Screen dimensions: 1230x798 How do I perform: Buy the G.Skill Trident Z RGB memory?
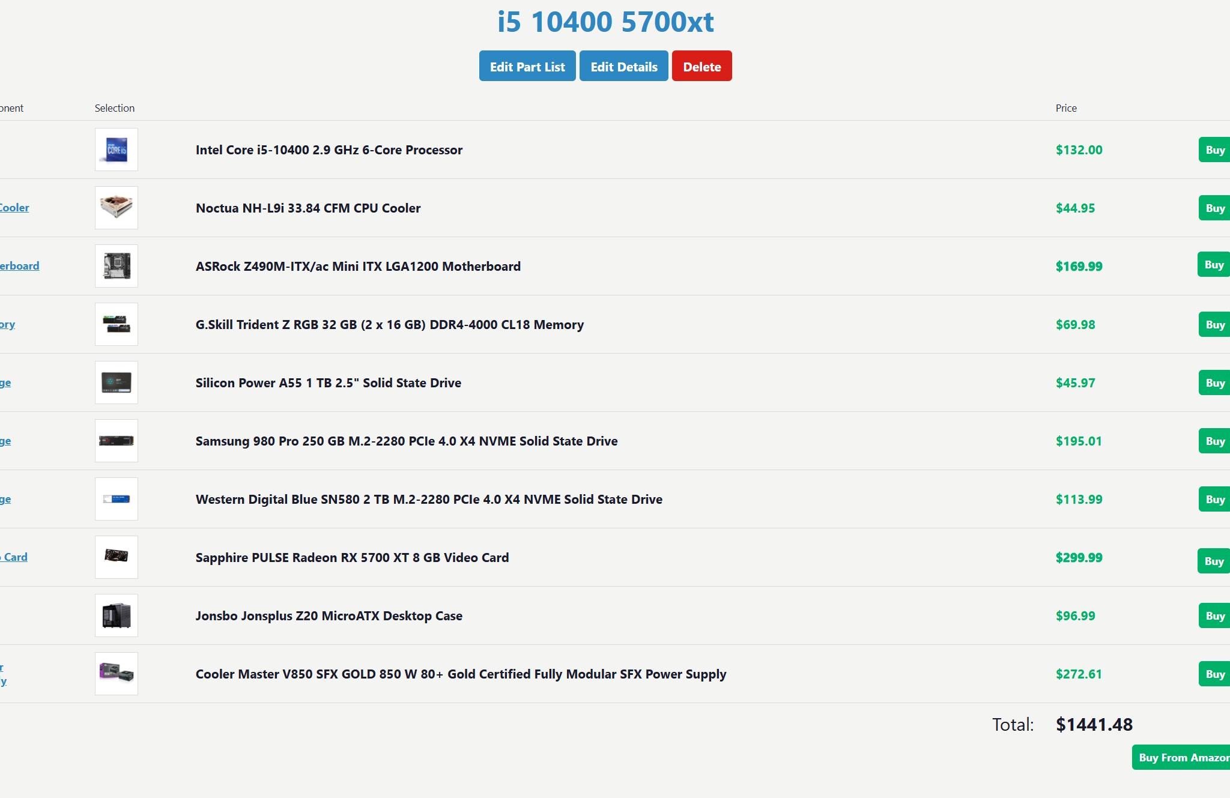[x=1214, y=324]
